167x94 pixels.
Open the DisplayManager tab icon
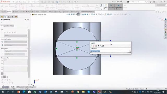(16, 17)
